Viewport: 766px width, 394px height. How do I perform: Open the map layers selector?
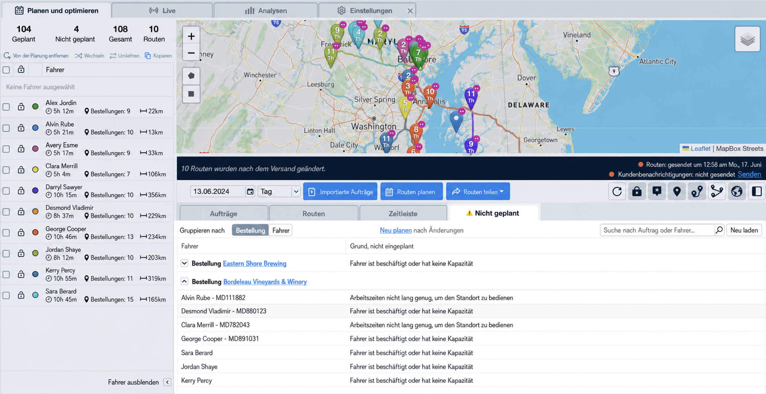747,39
